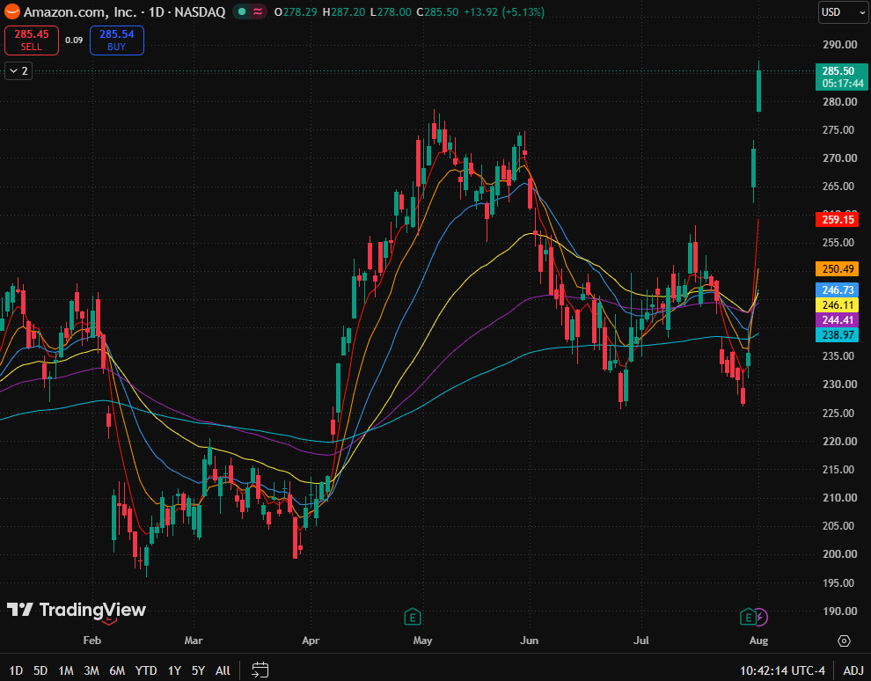Click the teal 238.97 moving average label
Screen dimensions: 871x681
pyautogui.click(x=837, y=334)
